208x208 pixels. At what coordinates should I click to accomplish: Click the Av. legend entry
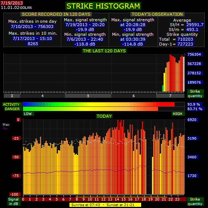[x=5, y=128]
